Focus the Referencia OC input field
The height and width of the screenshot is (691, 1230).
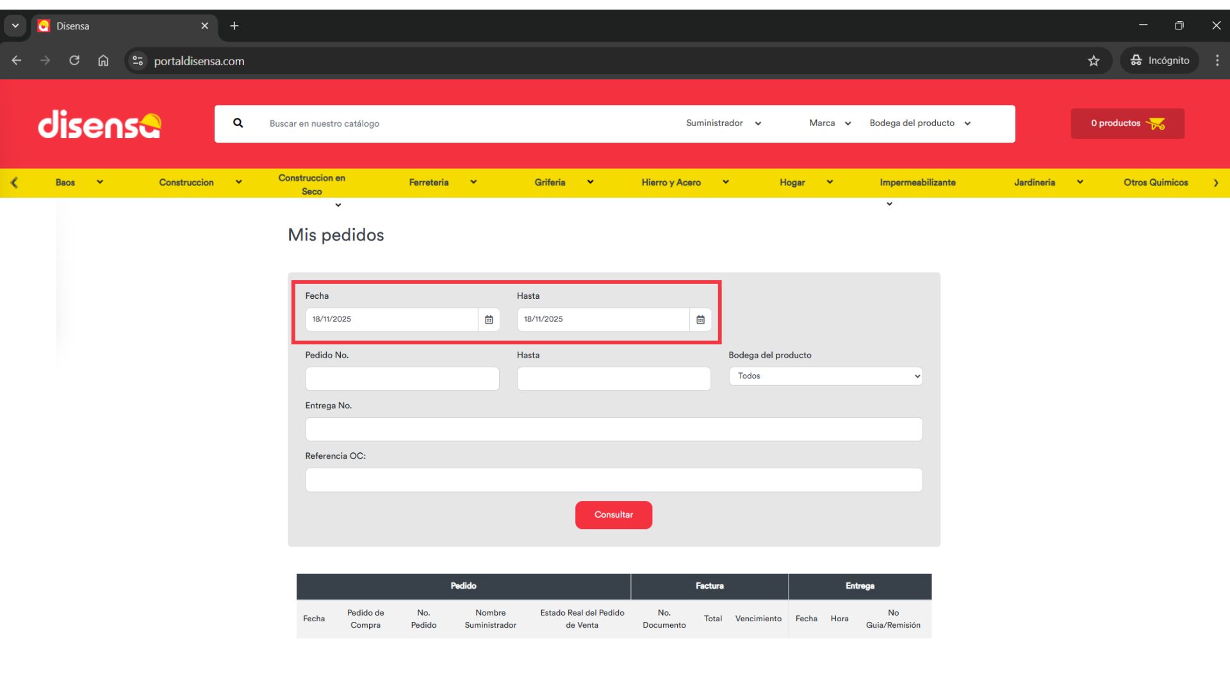click(x=613, y=480)
